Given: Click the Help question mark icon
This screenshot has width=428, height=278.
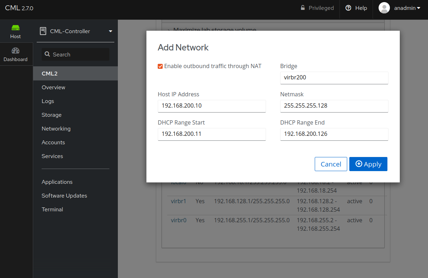Looking at the screenshot, I should pyautogui.click(x=349, y=8).
